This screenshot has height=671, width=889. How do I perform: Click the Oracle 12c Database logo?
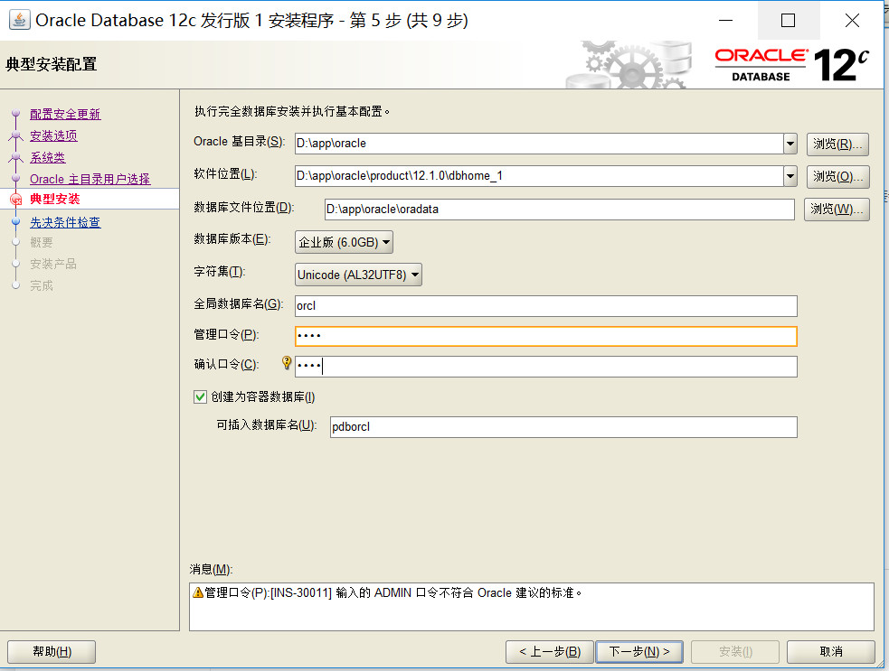791,64
